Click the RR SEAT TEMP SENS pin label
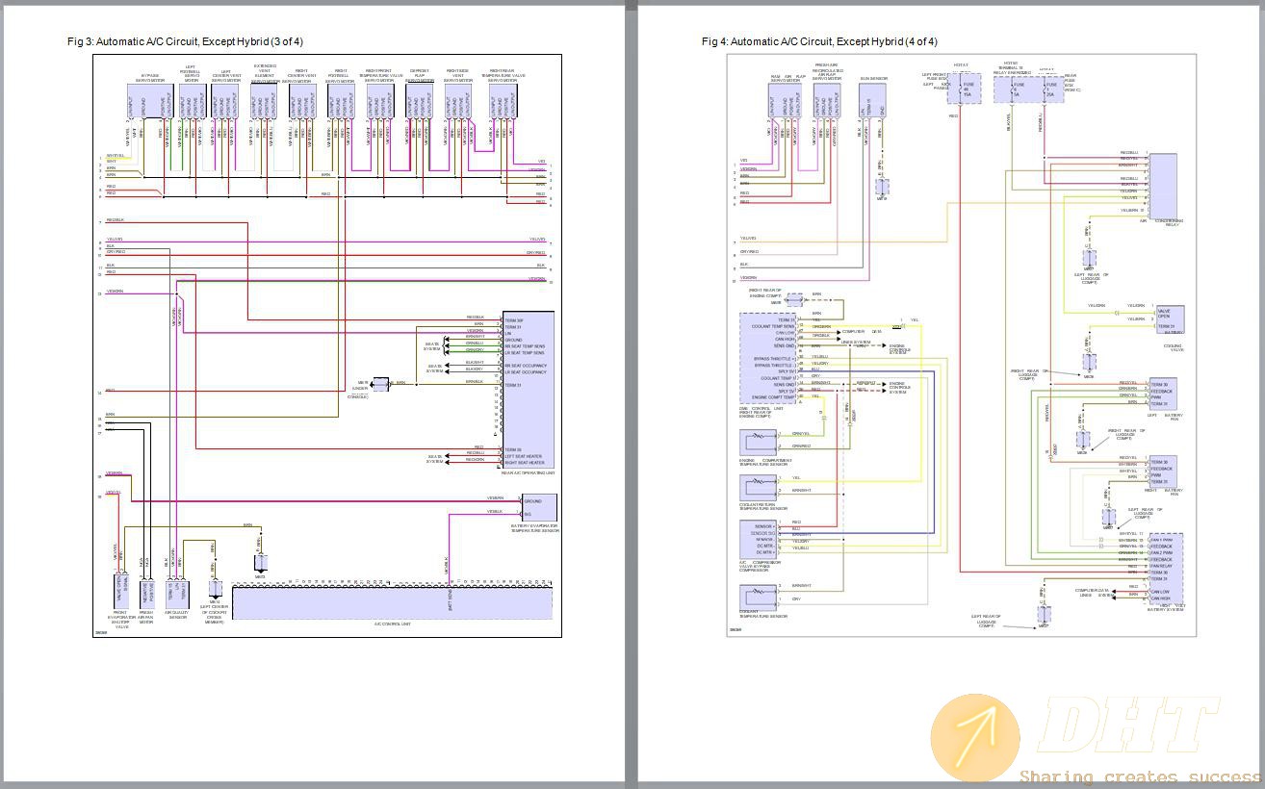 point(526,345)
